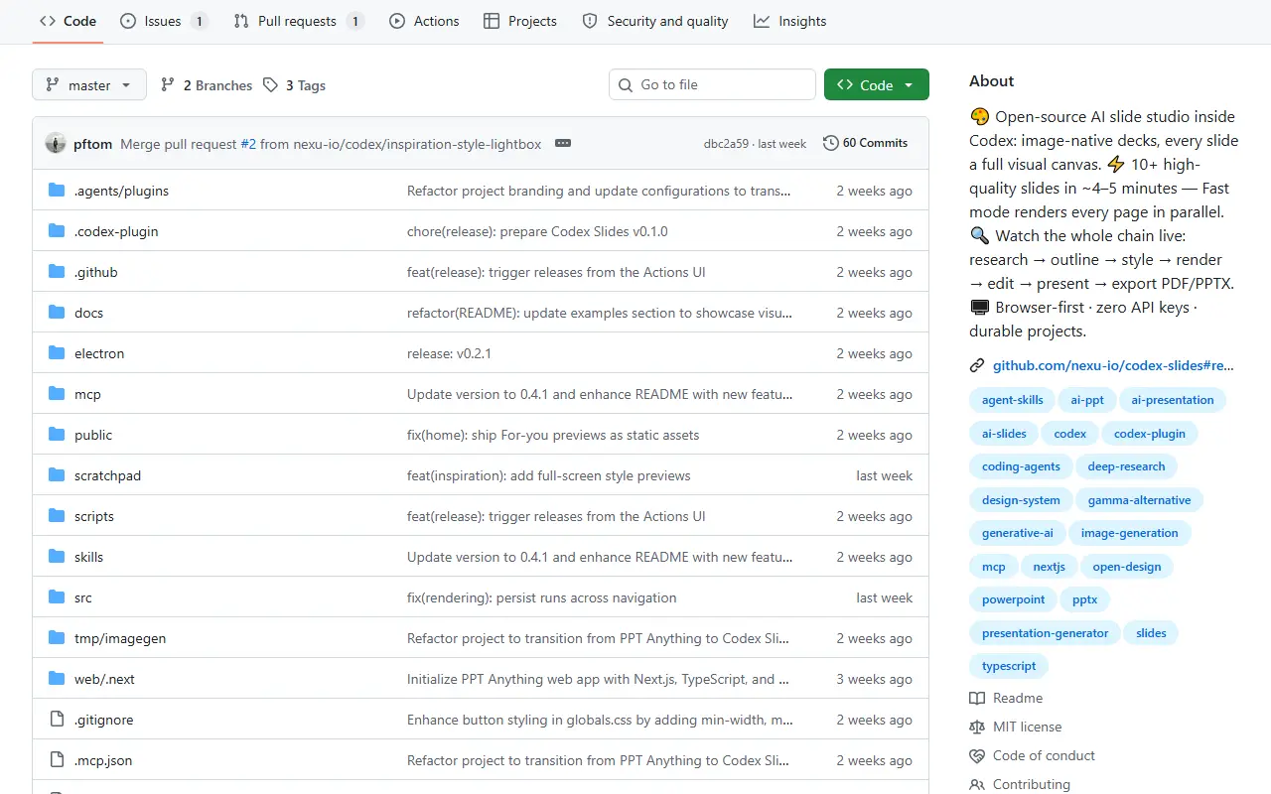View the 2 Branches link

tap(207, 85)
